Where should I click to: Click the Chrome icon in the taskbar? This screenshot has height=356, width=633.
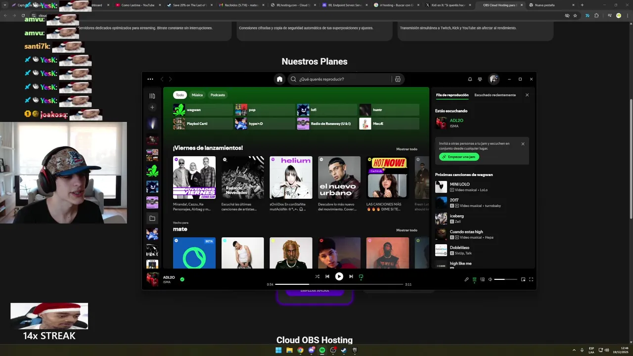coord(300,350)
